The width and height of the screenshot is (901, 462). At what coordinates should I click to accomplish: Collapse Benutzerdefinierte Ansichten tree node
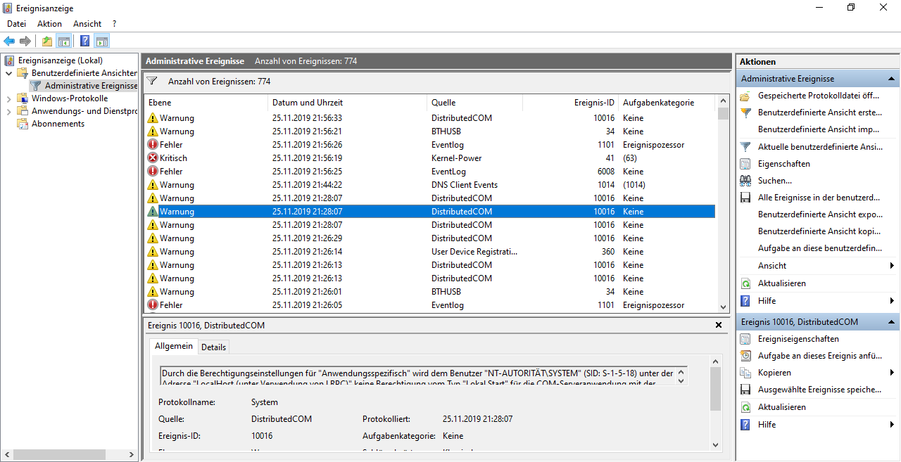pyautogui.click(x=8, y=73)
